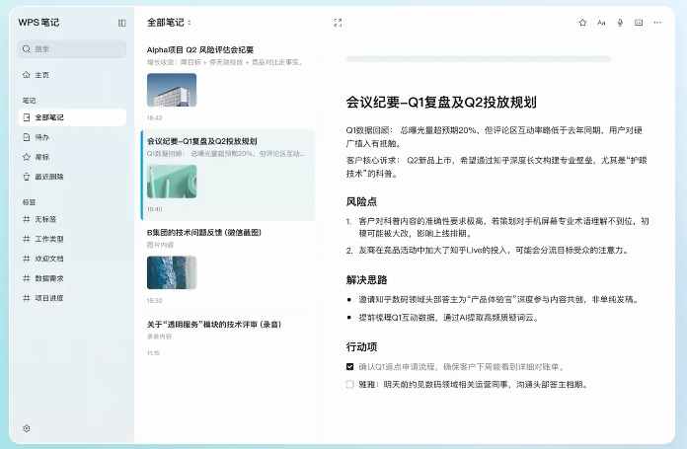Open 最近删除 in the sidebar
Screen dimensions: 687x449
(x=72, y=177)
